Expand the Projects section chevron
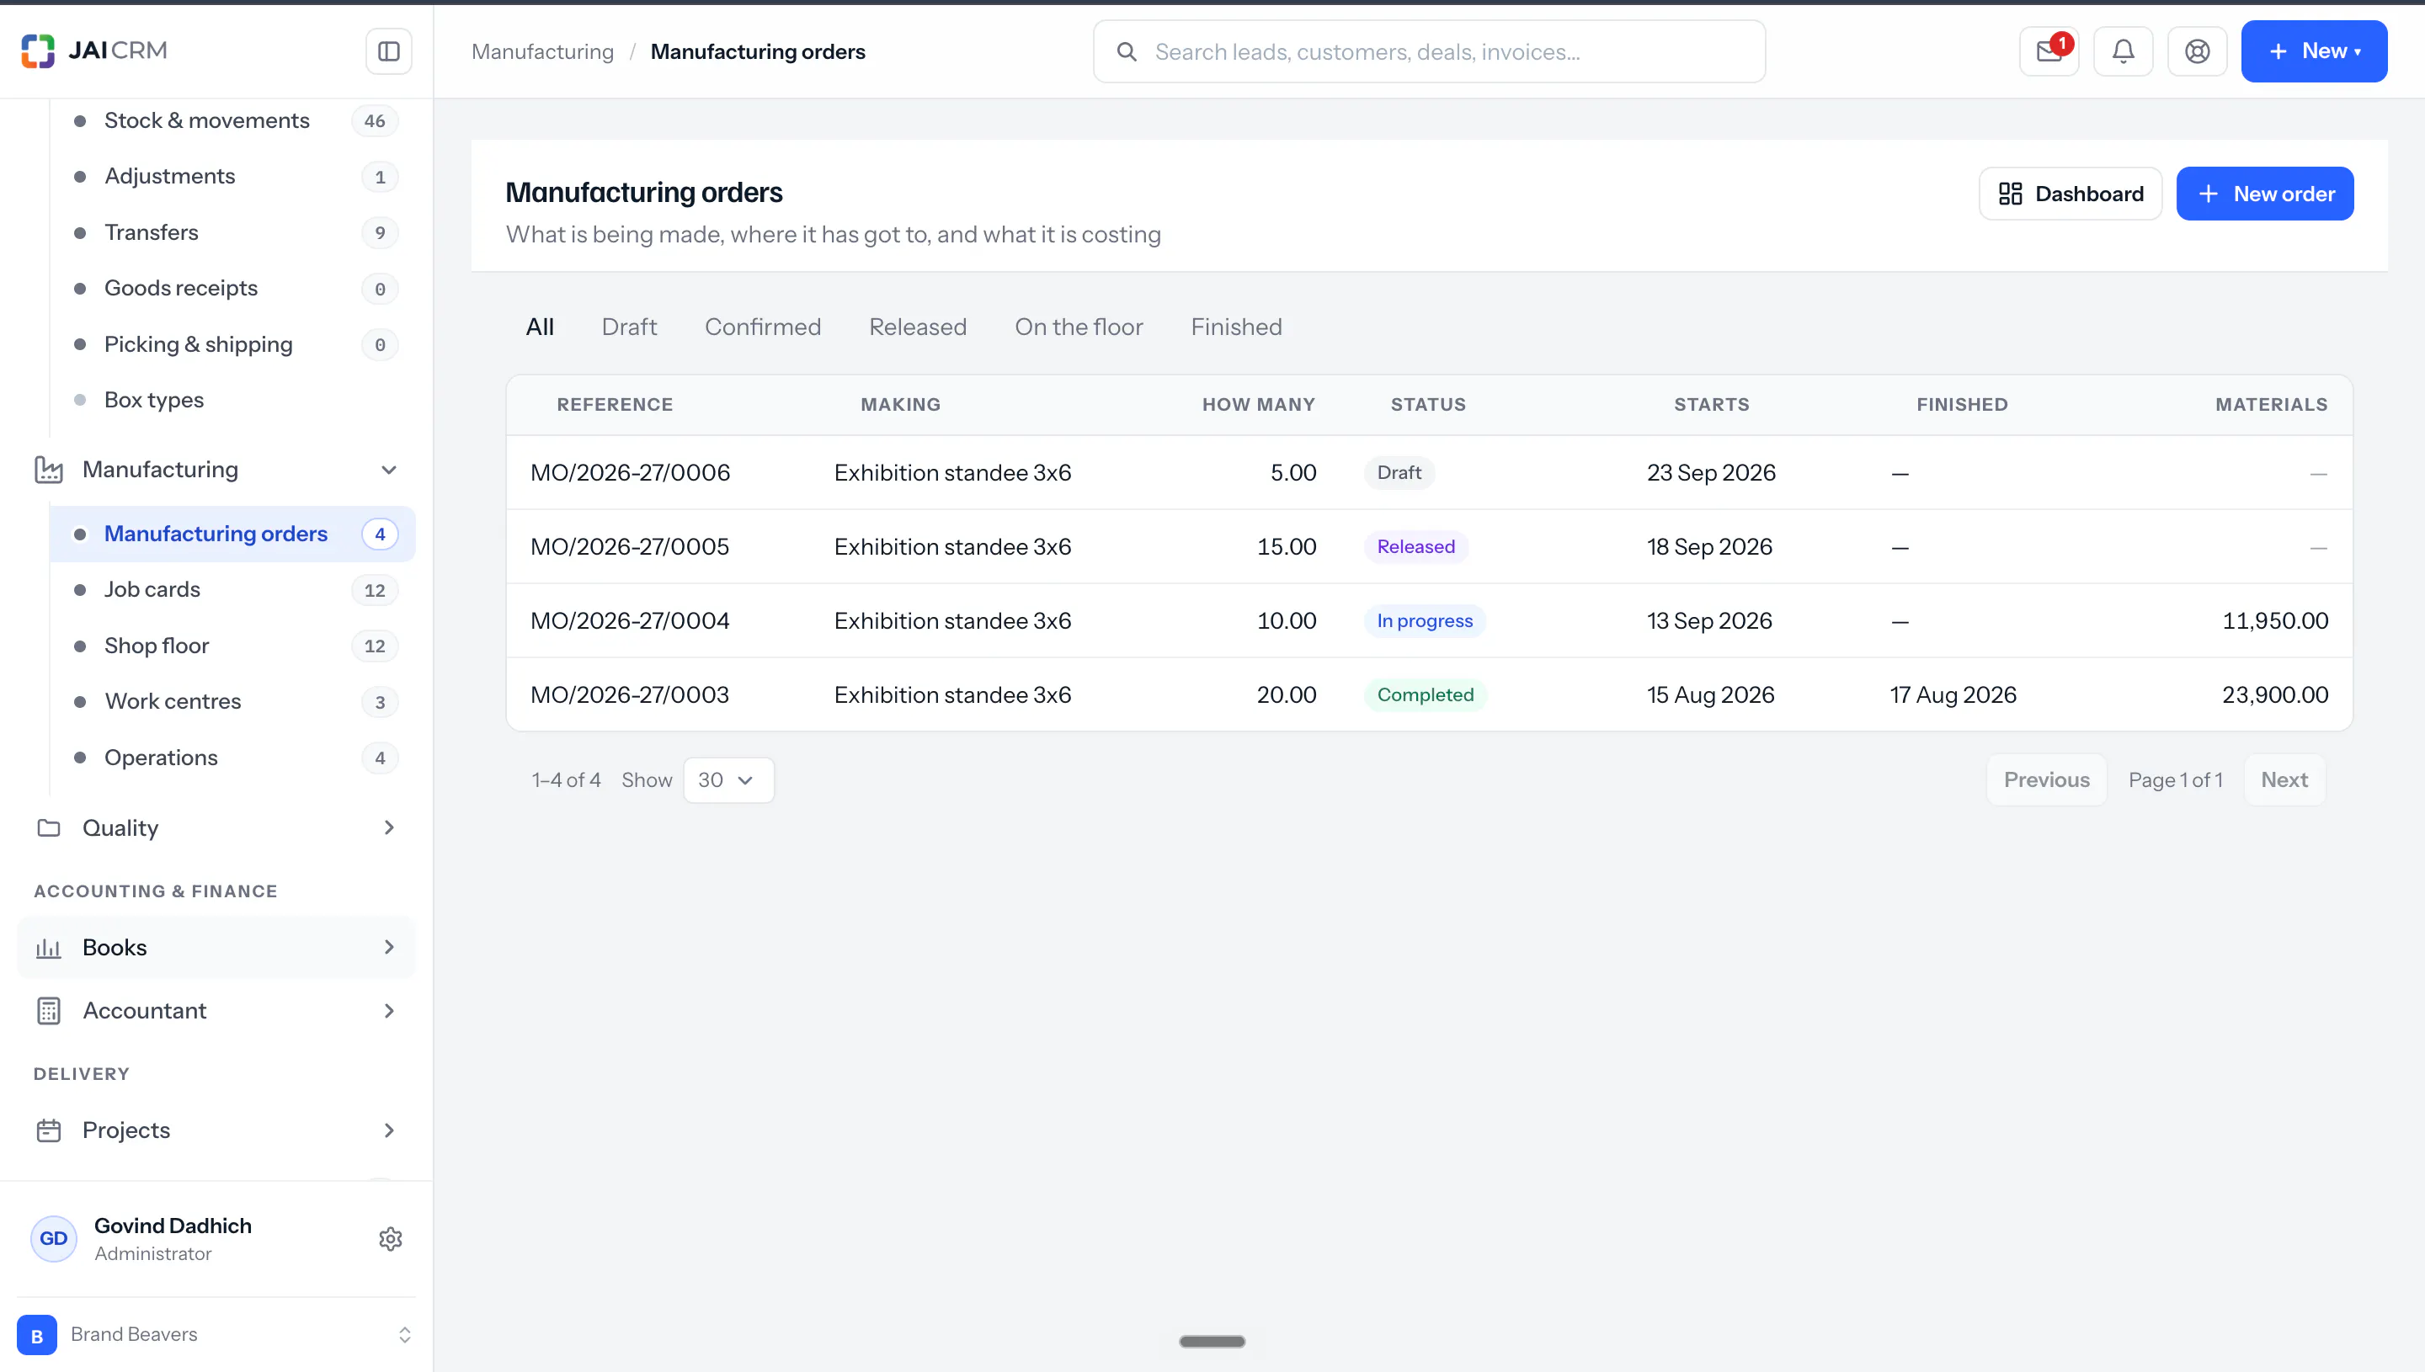Image resolution: width=2425 pixels, height=1372 pixels. click(388, 1130)
